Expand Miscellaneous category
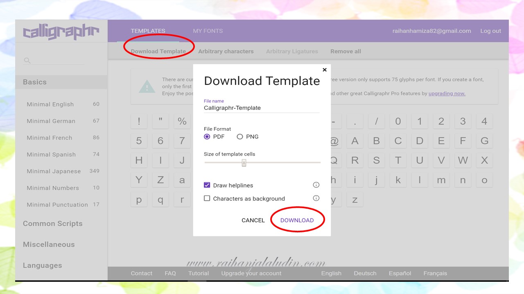 coord(49,244)
